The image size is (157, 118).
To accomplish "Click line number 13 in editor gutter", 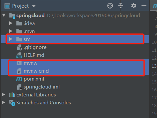I will tap(154, 66).
